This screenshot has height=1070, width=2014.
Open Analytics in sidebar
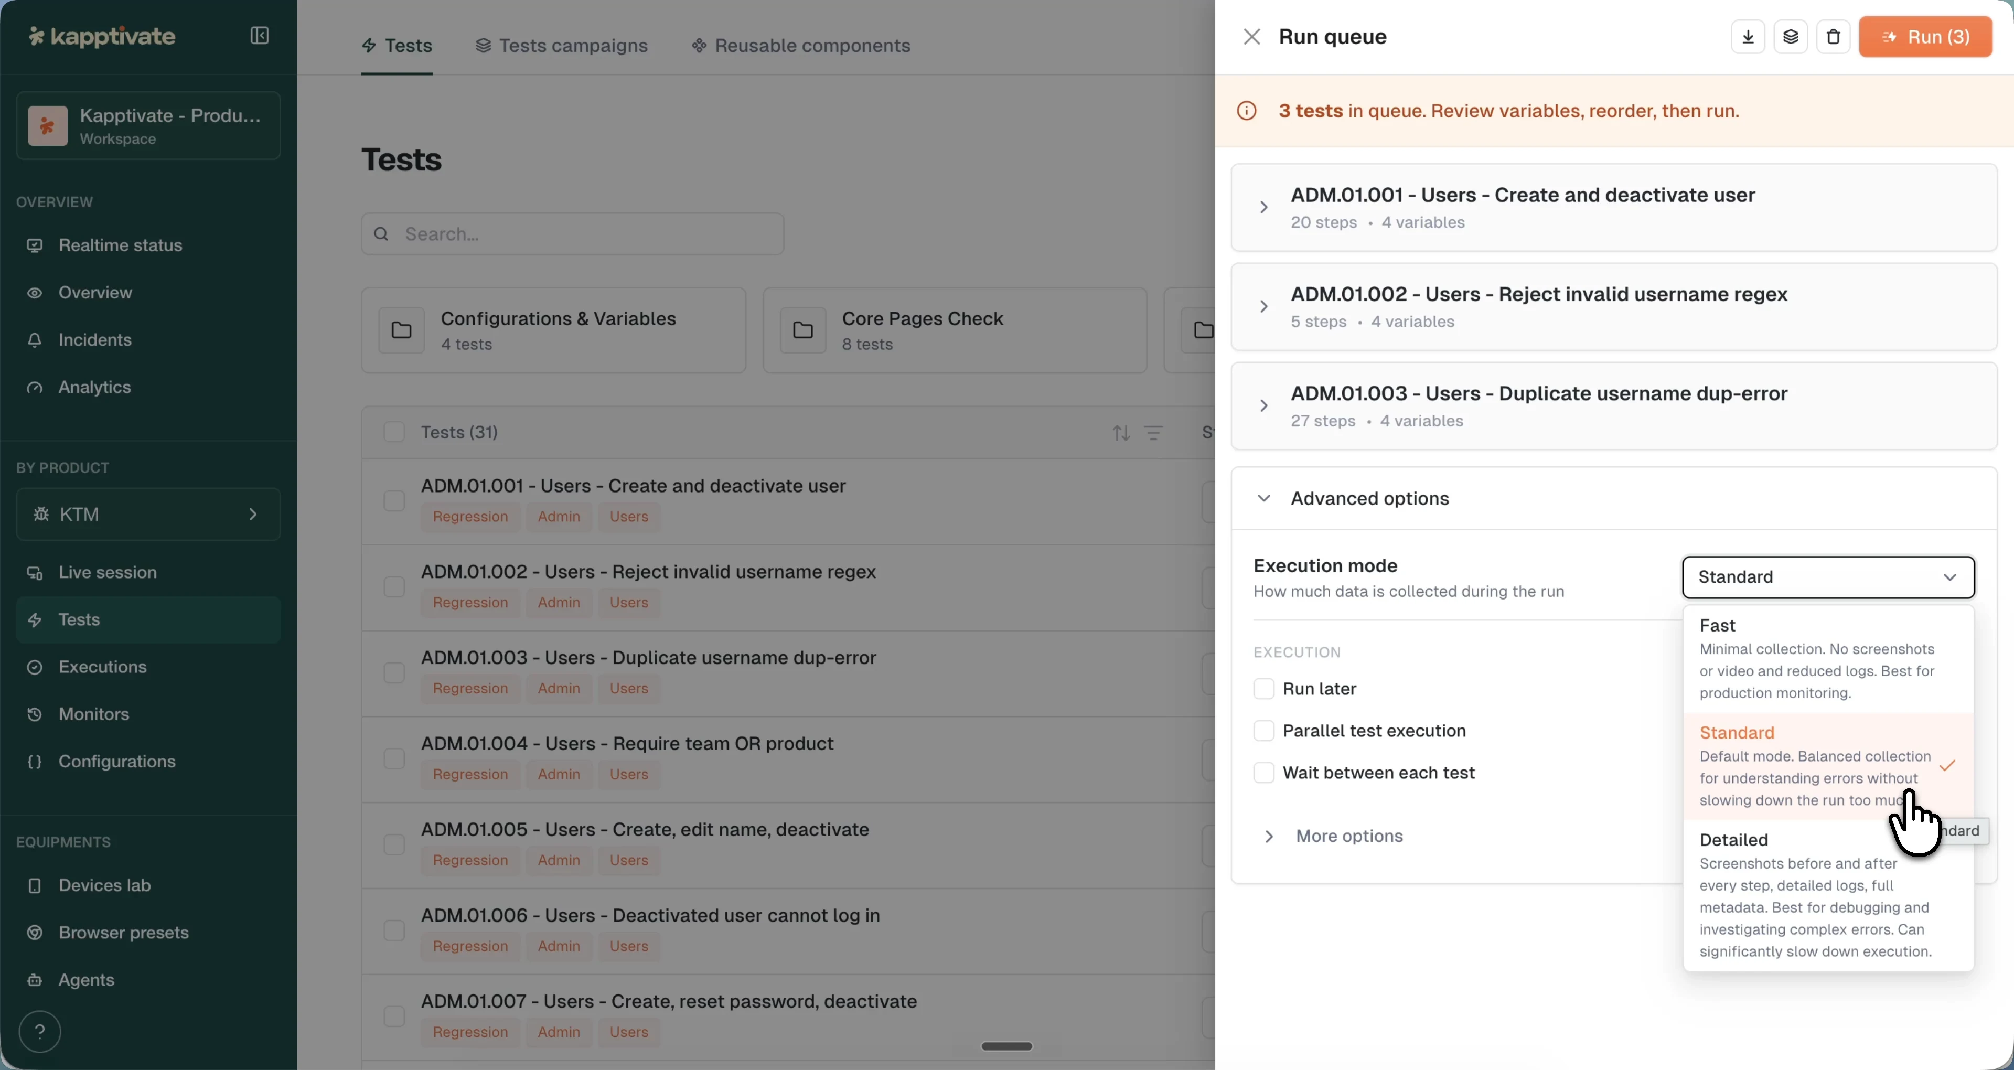point(148,387)
